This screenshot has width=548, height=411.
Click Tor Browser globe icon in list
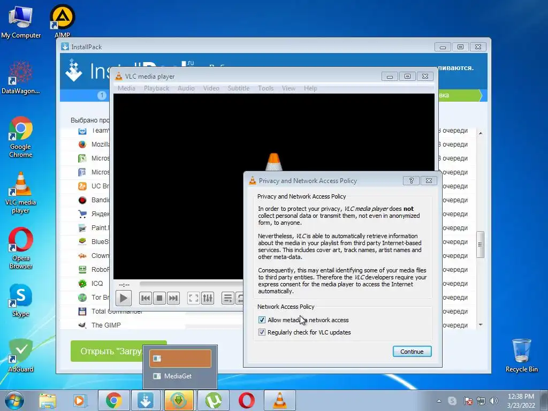[82, 298]
